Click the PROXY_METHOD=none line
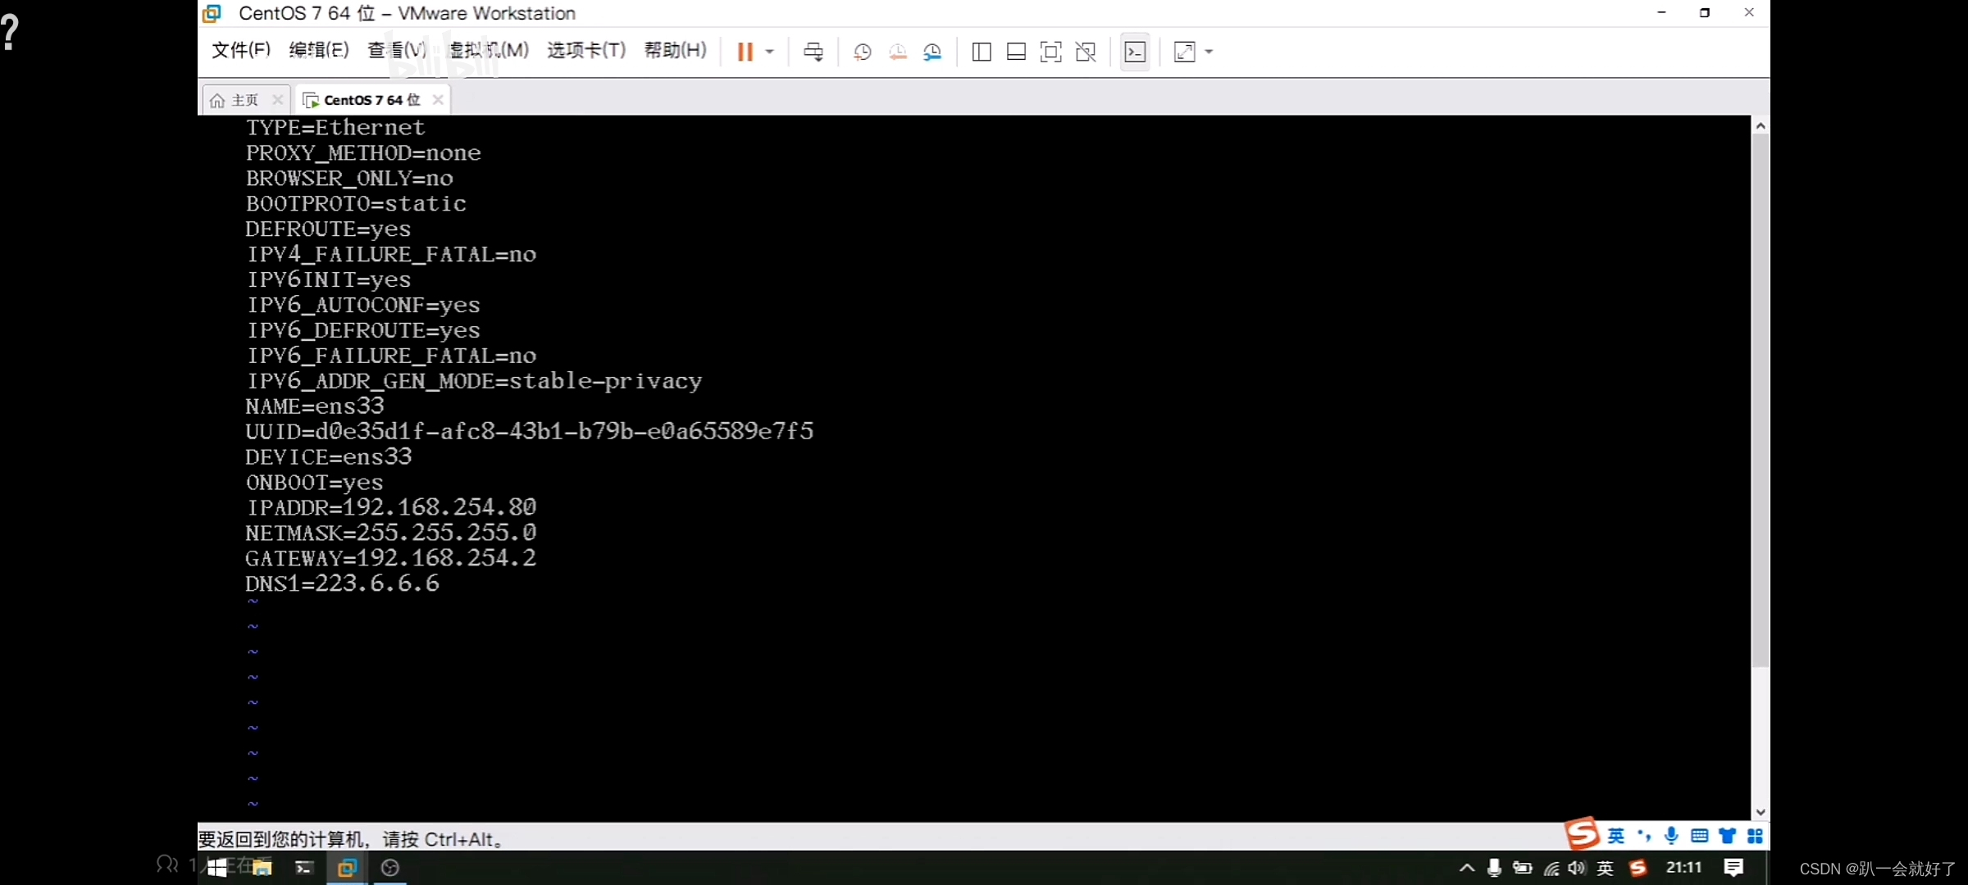Viewport: 1968px width, 885px height. [363, 153]
